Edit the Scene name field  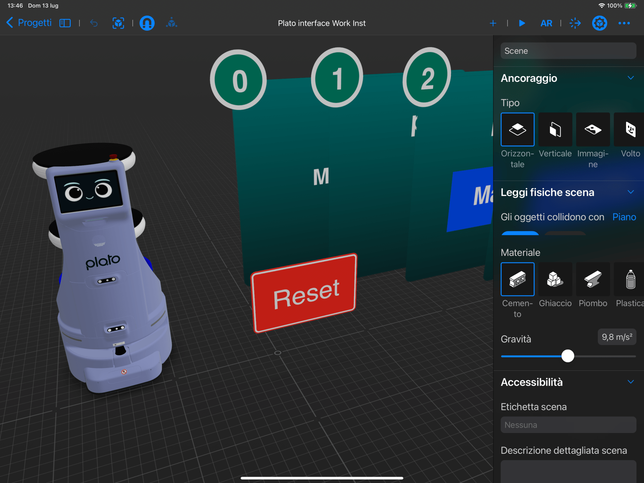[x=568, y=51]
